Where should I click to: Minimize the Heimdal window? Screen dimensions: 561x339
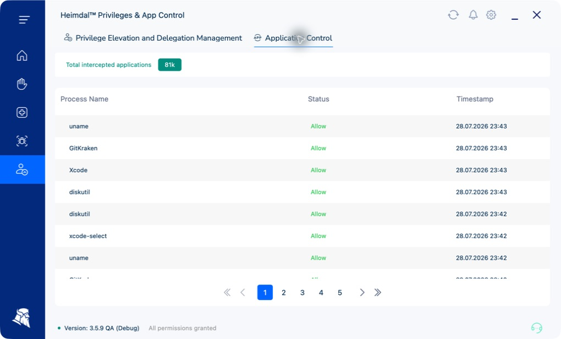[x=515, y=19]
